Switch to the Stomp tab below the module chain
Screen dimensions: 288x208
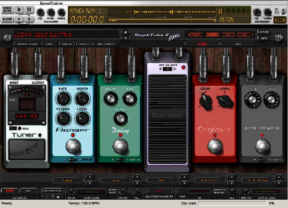click(x=202, y=44)
